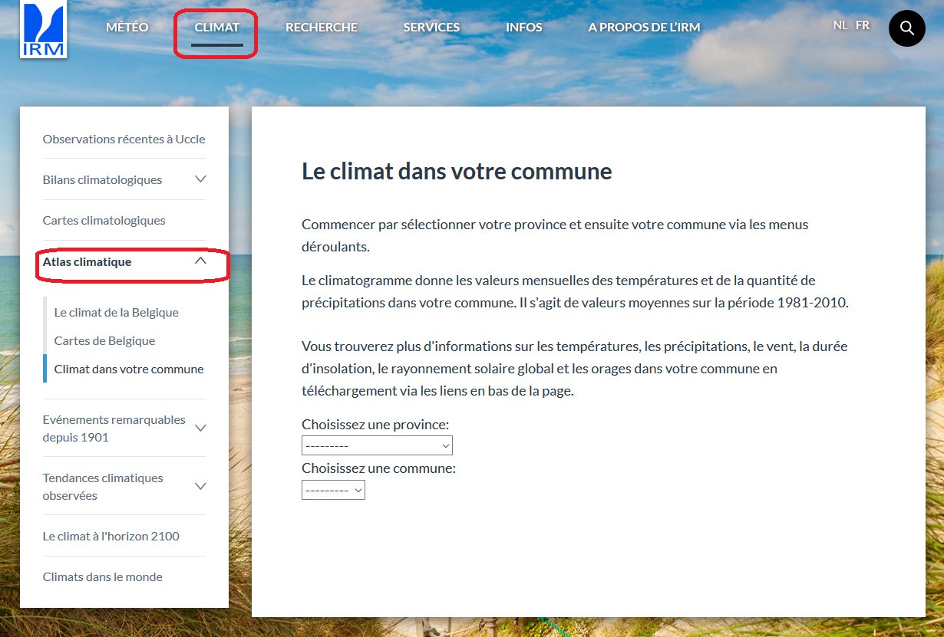This screenshot has height=637, width=944.
Task: Open the RECHERCHE menu
Action: 322,28
